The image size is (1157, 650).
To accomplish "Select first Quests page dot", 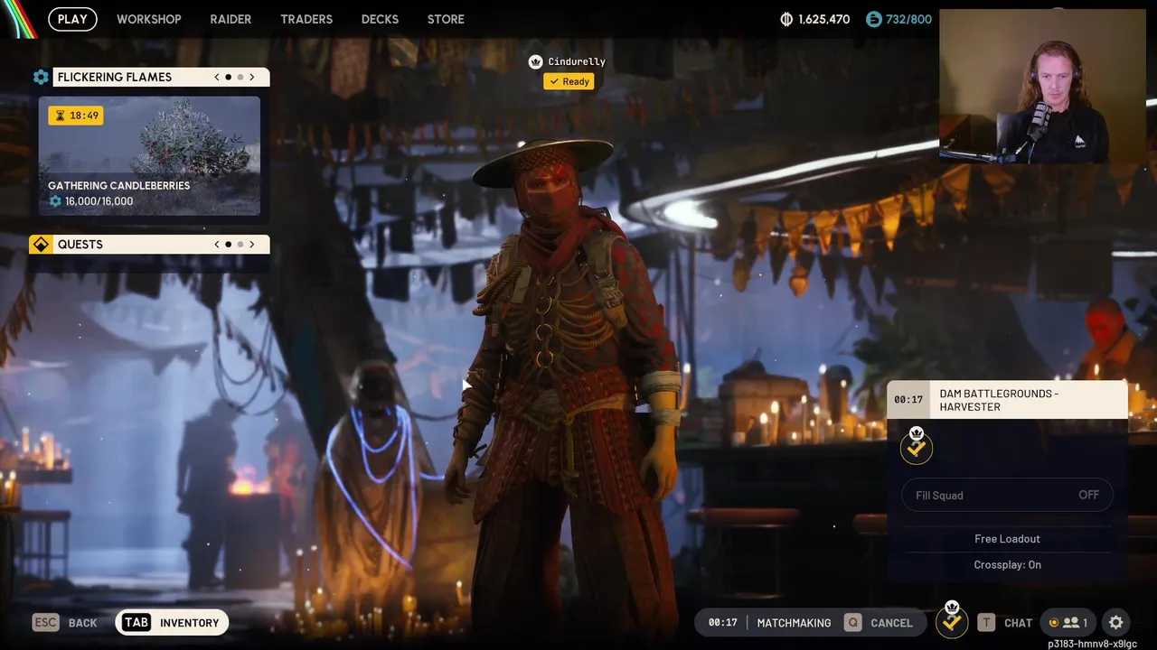I will [228, 245].
